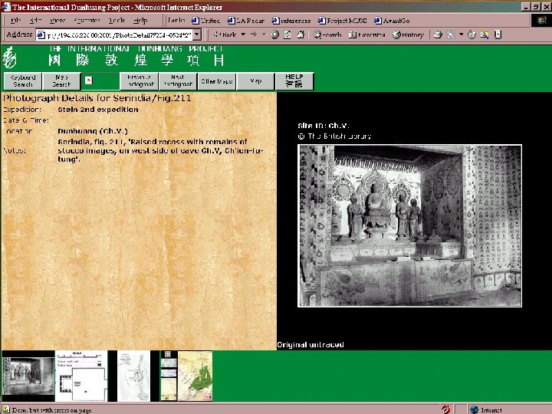
Task: Open the cave photo thumbnail at bottom
Action: tap(28, 376)
